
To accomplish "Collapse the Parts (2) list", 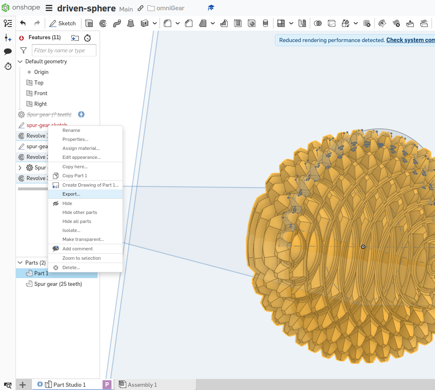I will 20,263.
